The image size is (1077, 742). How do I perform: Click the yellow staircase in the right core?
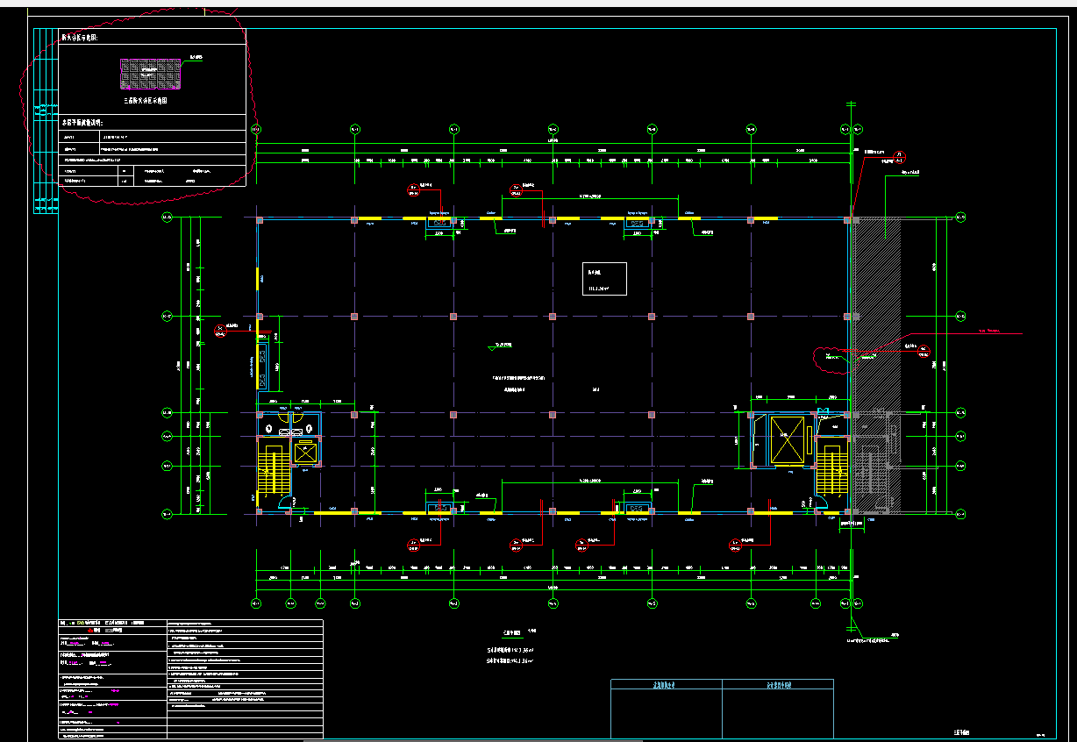click(830, 470)
